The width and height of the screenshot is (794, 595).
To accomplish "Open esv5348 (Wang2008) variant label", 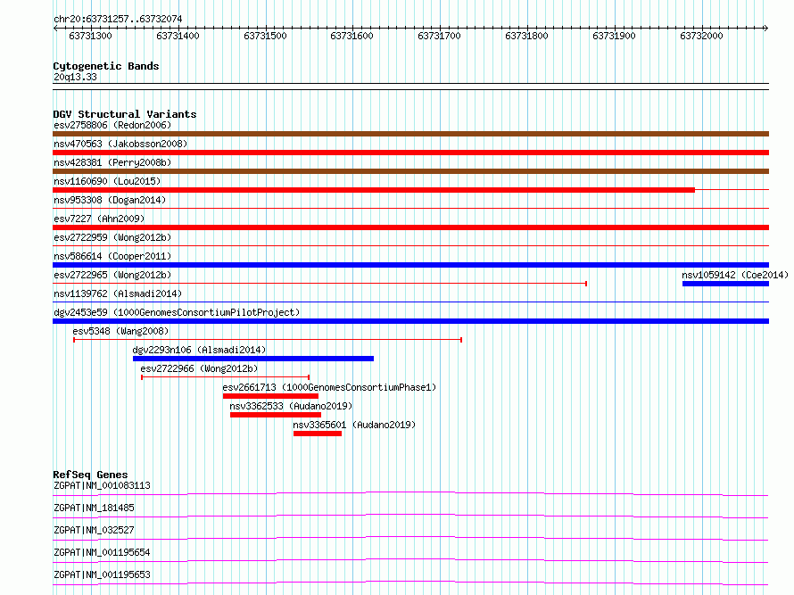I will pyautogui.click(x=120, y=331).
